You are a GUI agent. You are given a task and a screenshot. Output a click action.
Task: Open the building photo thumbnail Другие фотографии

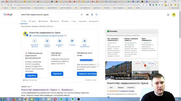(118, 70)
